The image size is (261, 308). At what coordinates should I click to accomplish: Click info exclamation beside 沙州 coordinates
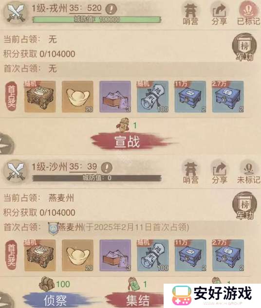(107, 167)
